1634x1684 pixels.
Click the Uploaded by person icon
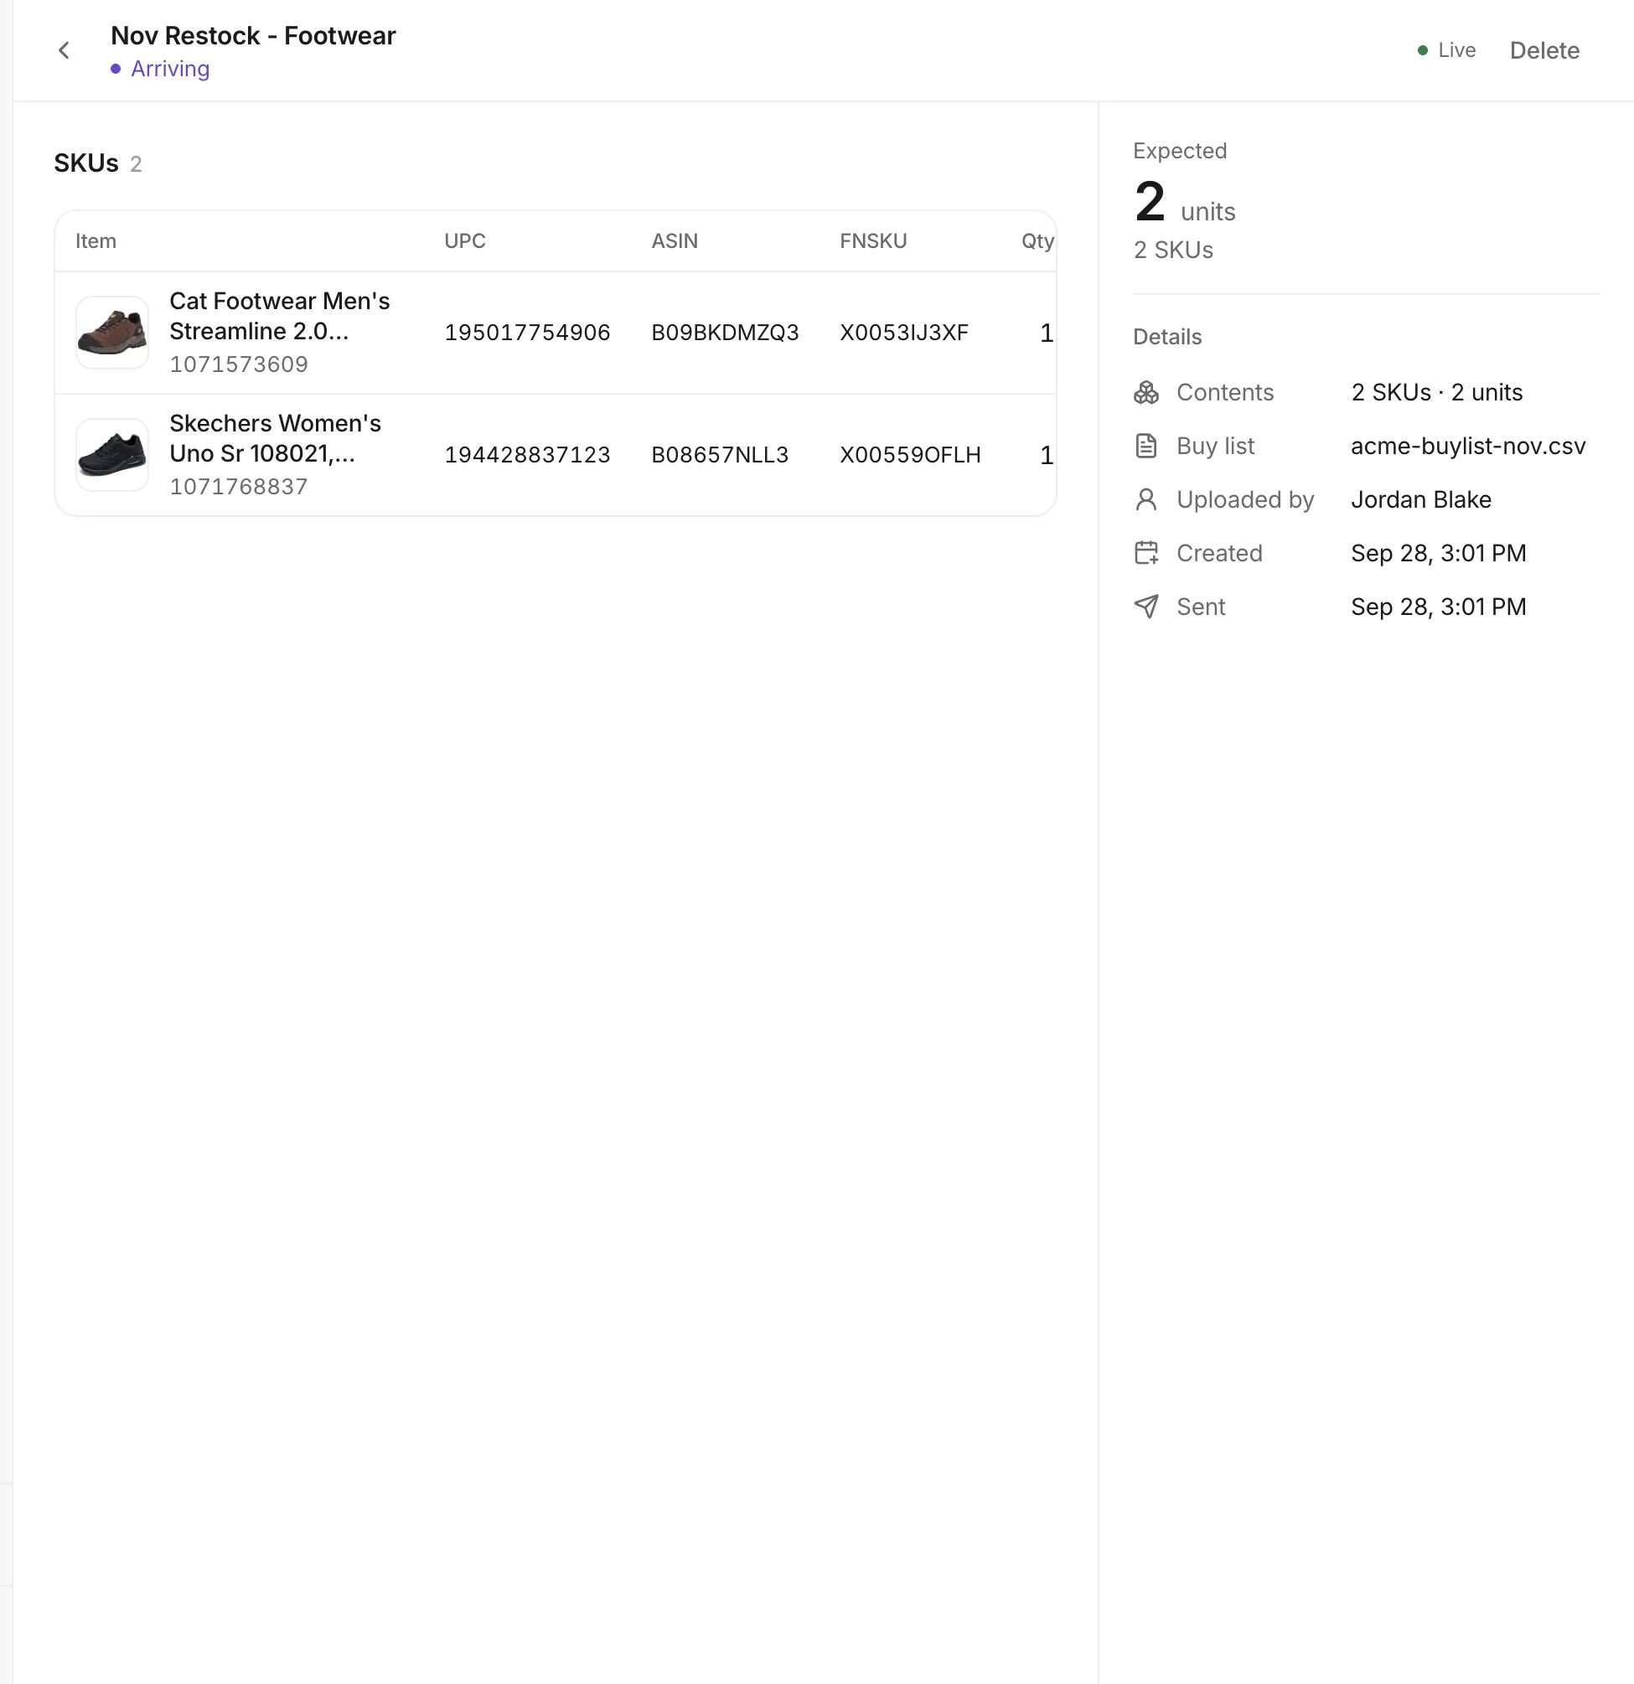[1145, 499]
